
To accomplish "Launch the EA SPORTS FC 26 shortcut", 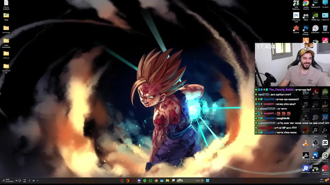I will coord(306,157).
